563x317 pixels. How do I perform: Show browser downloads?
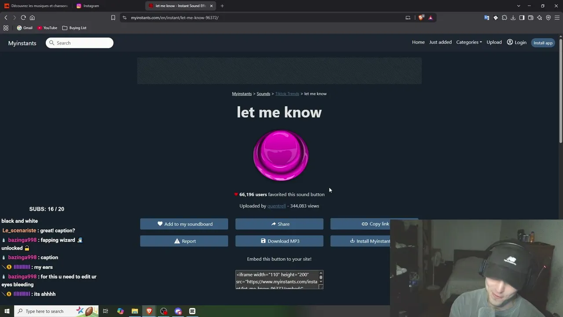click(x=513, y=18)
